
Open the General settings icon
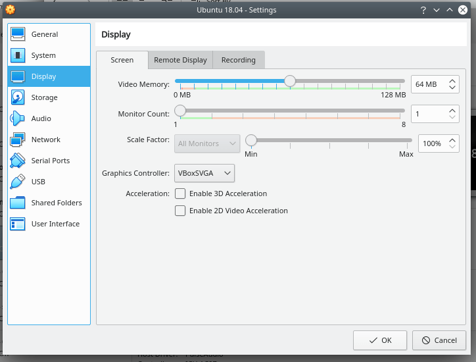pyautogui.click(x=18, y=34)
